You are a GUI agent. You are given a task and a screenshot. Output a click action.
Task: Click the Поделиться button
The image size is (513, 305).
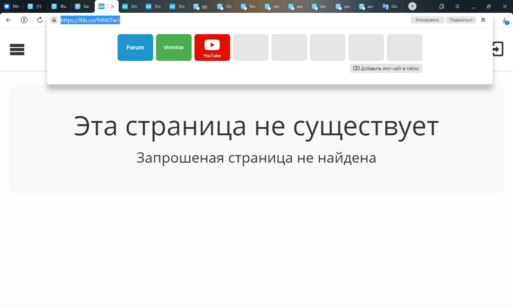(461, 20)
